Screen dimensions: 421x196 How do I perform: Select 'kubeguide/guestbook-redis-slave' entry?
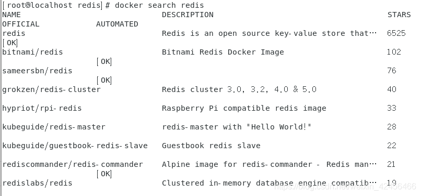75,146
